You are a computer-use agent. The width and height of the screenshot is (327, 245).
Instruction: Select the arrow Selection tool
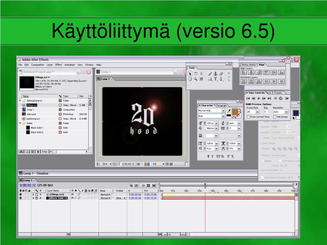point(190,74)
